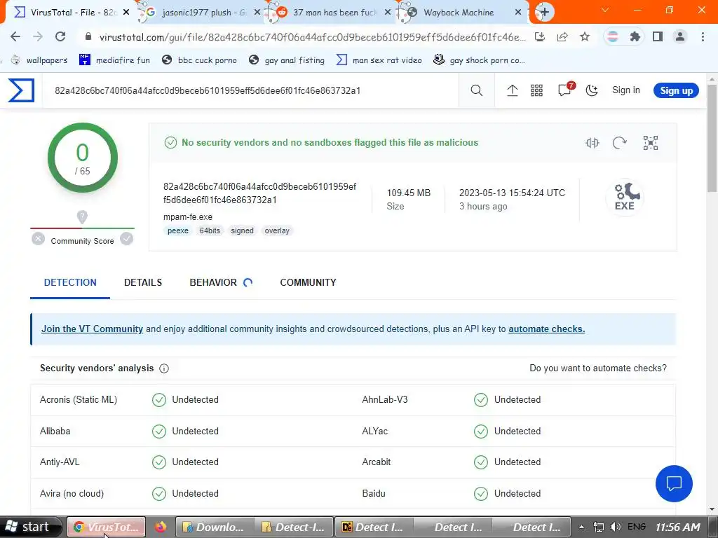Open the tab search chevron
718x538 pixels.
605,10
